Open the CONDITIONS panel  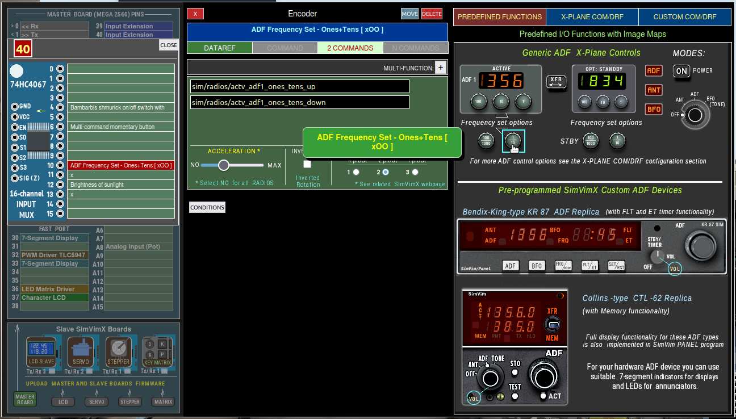pyautogui.click(x=207, y=207)
